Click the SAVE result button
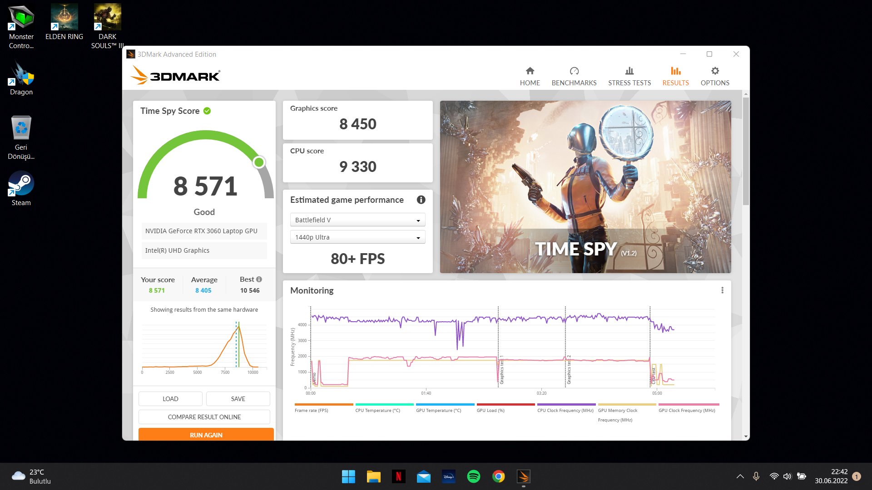872x490 pixels. 238,399
